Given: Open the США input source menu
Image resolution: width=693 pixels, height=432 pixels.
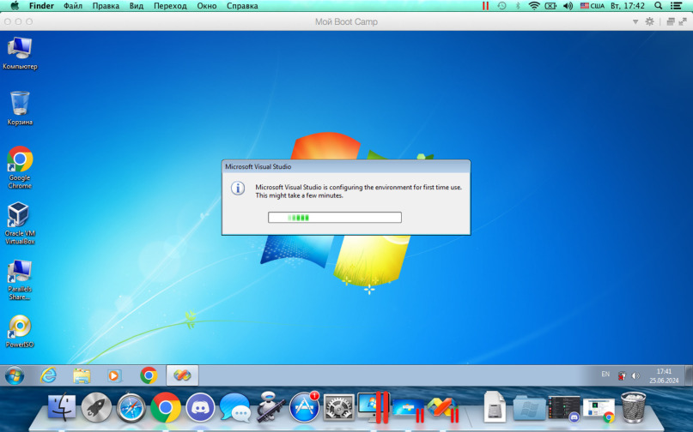Looking at the screenshot, I should point(593,6).
